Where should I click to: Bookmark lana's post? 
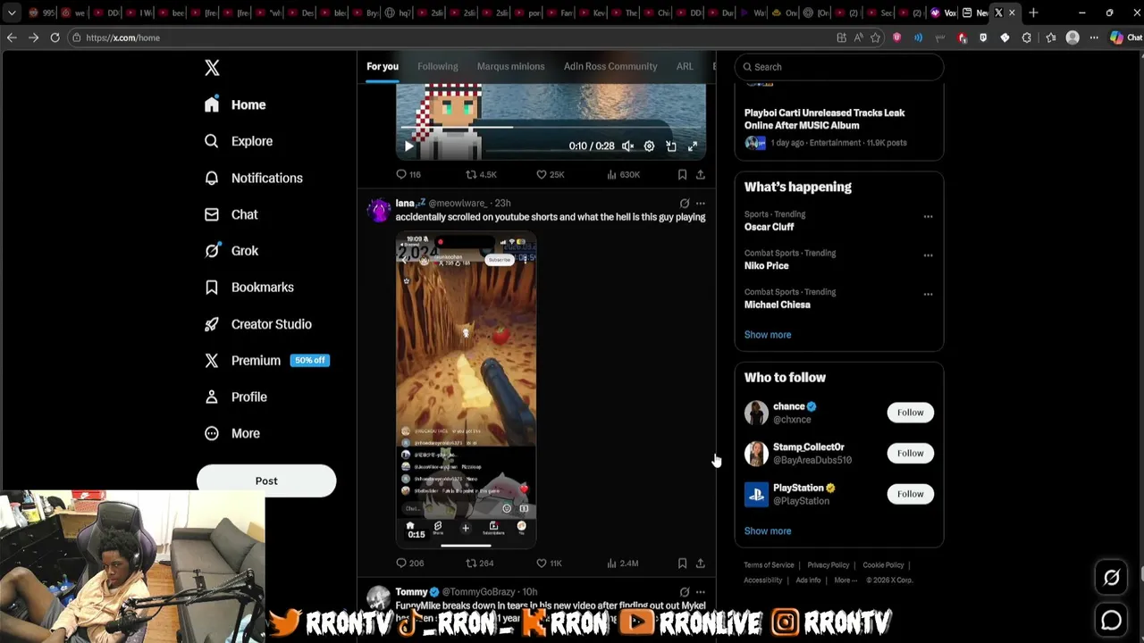(682, 563)
